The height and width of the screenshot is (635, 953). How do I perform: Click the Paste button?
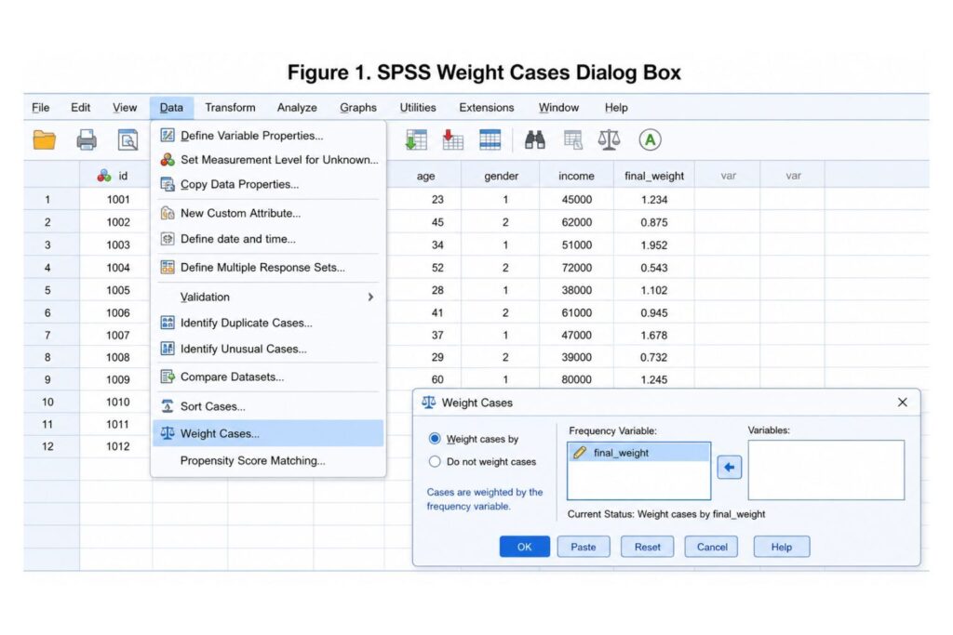[583, 547]
